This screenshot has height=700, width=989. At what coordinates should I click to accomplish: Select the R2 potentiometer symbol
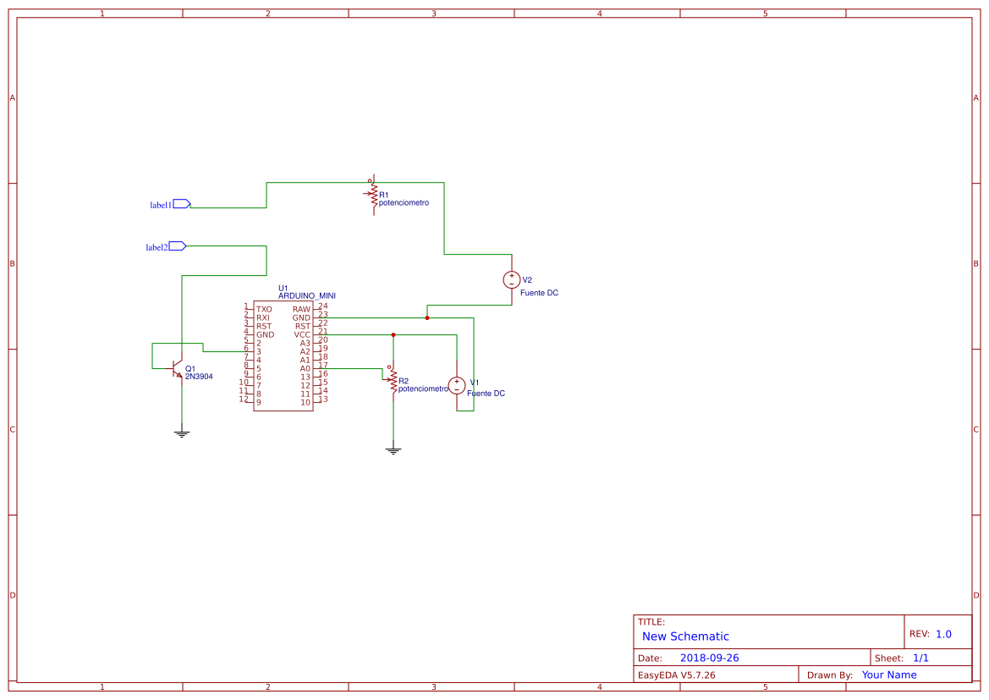tap(393, 381)
